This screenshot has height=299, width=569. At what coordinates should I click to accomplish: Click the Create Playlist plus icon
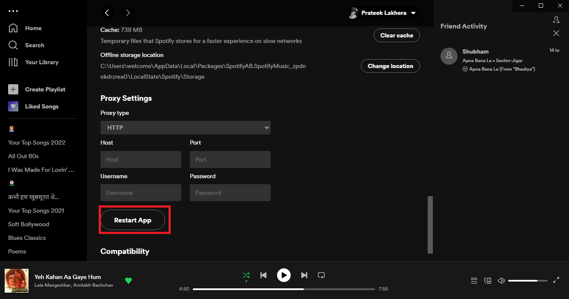pos(13,89)
